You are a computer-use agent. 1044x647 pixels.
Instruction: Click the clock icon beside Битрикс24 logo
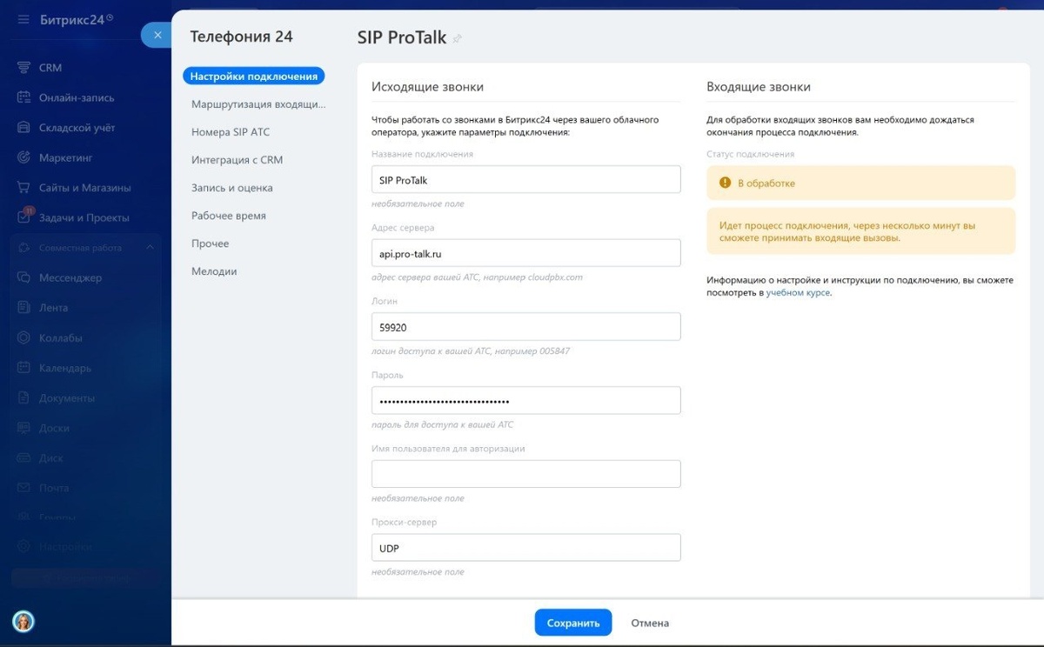tap(110, 17)
